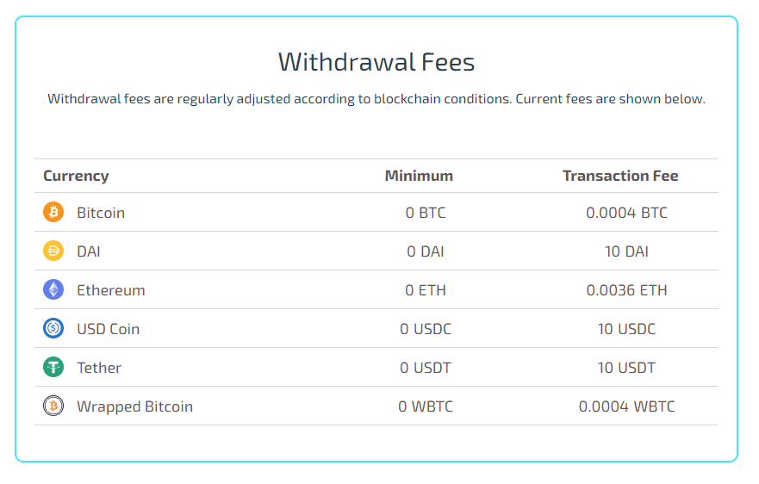Select the Currency column header
The width and height of the screenshot is (759, 484).
(76, 176)
